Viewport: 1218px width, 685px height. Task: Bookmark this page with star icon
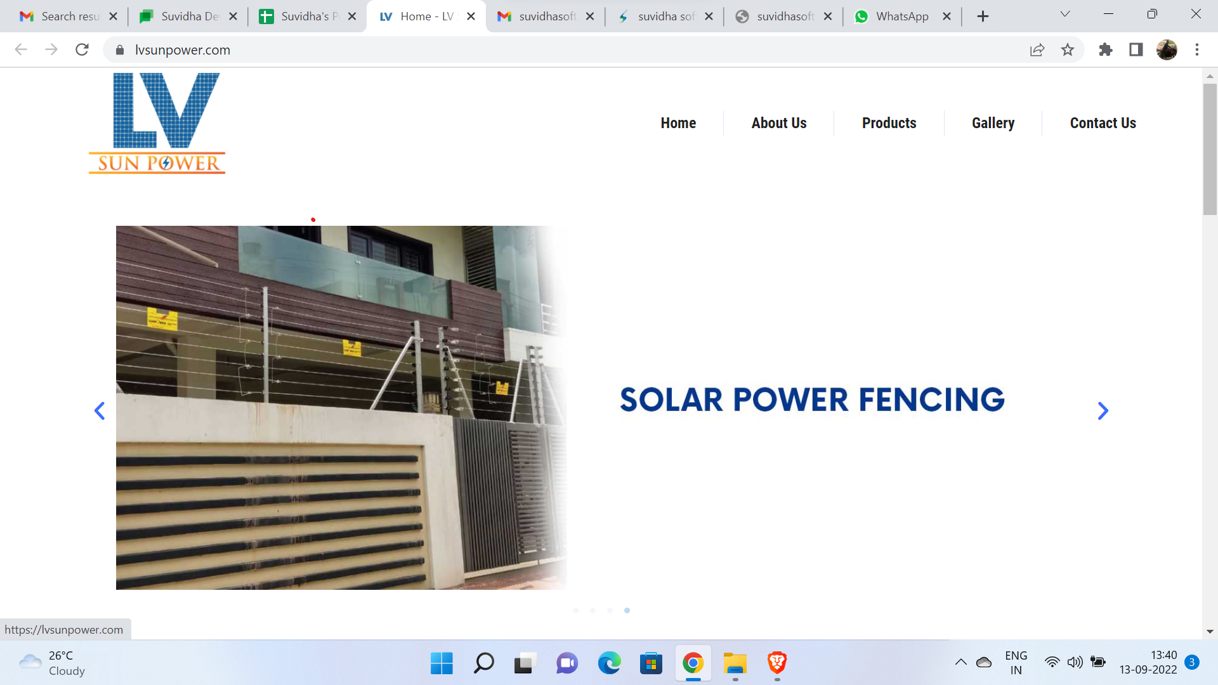[x=1068, y=49]
